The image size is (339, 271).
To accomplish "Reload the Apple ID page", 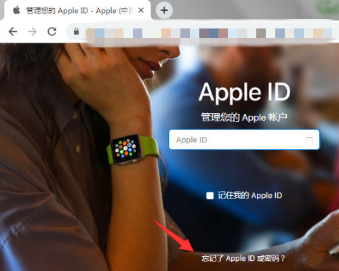I will (x=52, y=32).
